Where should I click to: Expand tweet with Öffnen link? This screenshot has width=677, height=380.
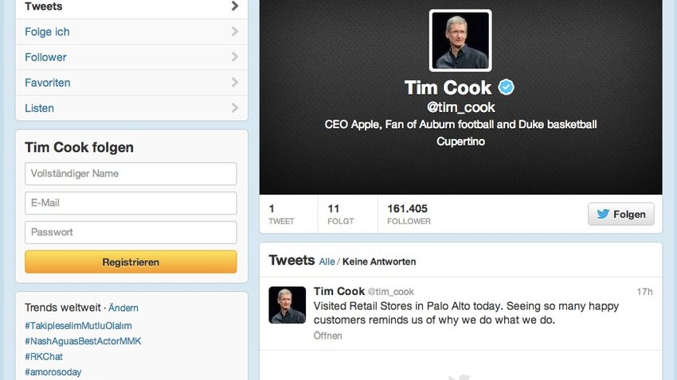pyautogui.click(x=327, y=335)
